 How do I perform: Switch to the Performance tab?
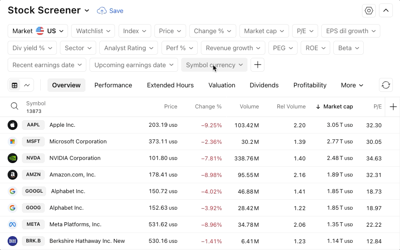[x=113, y=85]
